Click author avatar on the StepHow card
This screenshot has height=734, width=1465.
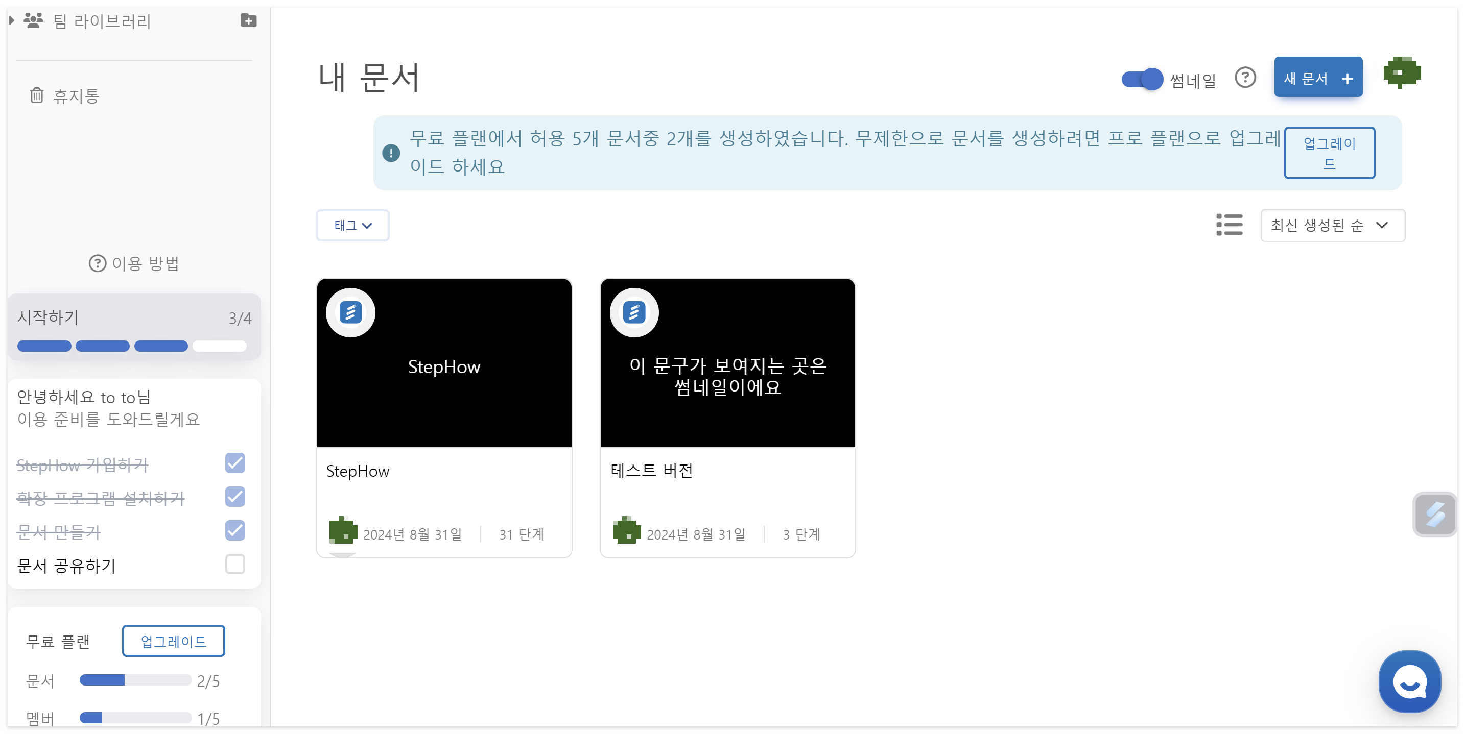point(343,530)
